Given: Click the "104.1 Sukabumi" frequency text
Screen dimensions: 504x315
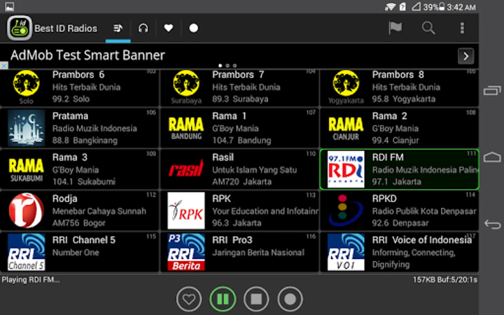Looking at the screenshot, I should tap(84, 182).
